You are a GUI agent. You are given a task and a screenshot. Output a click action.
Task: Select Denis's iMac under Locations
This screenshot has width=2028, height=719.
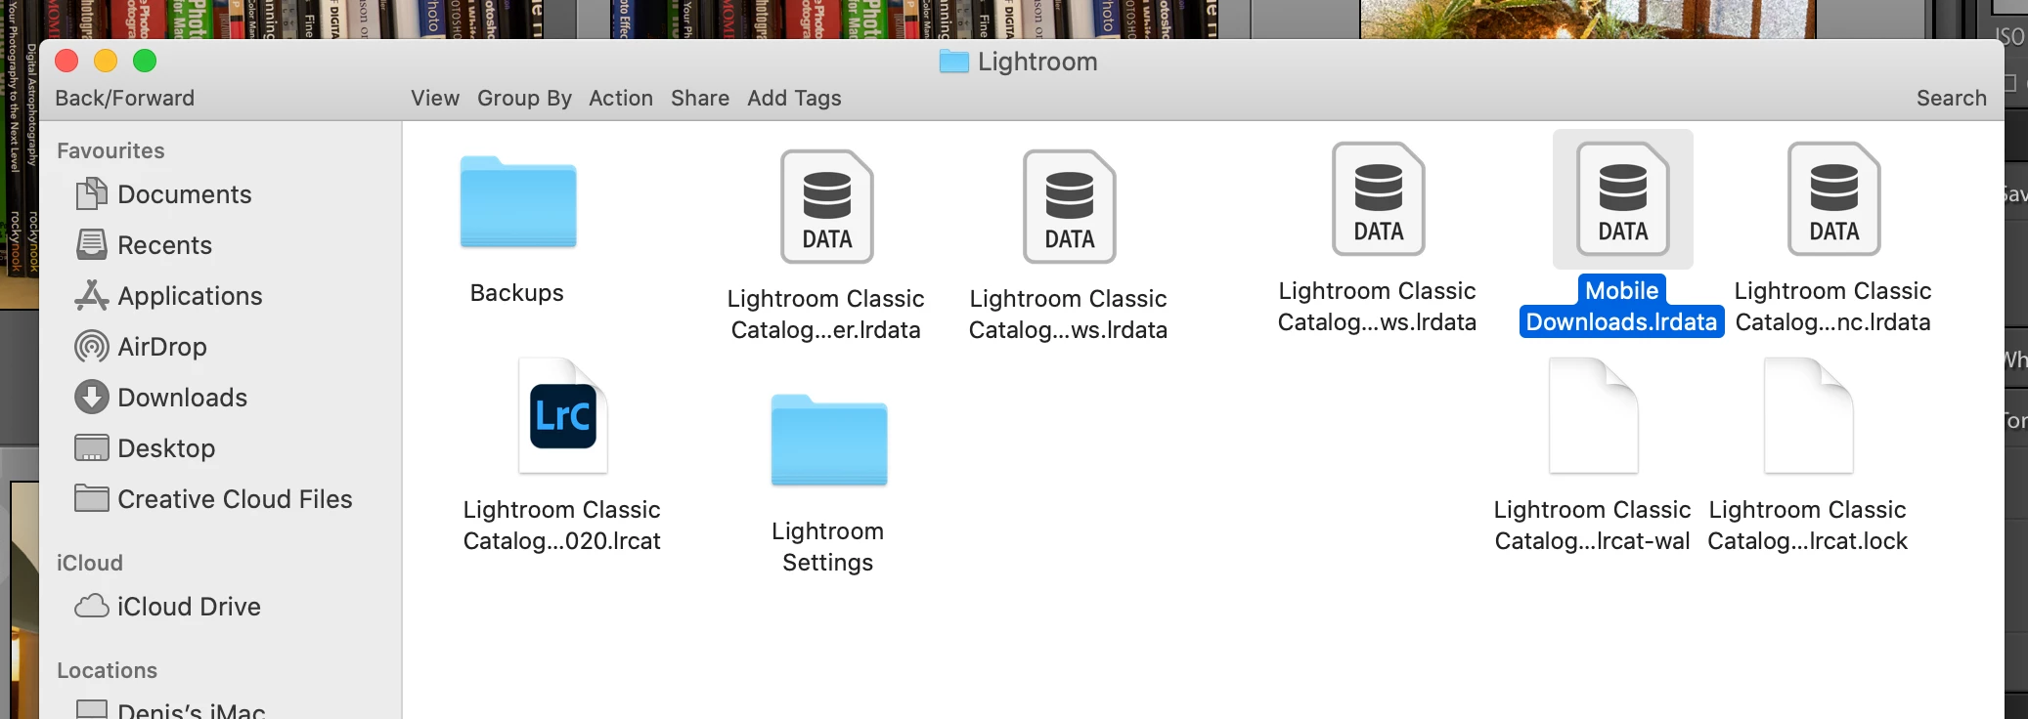192,709
